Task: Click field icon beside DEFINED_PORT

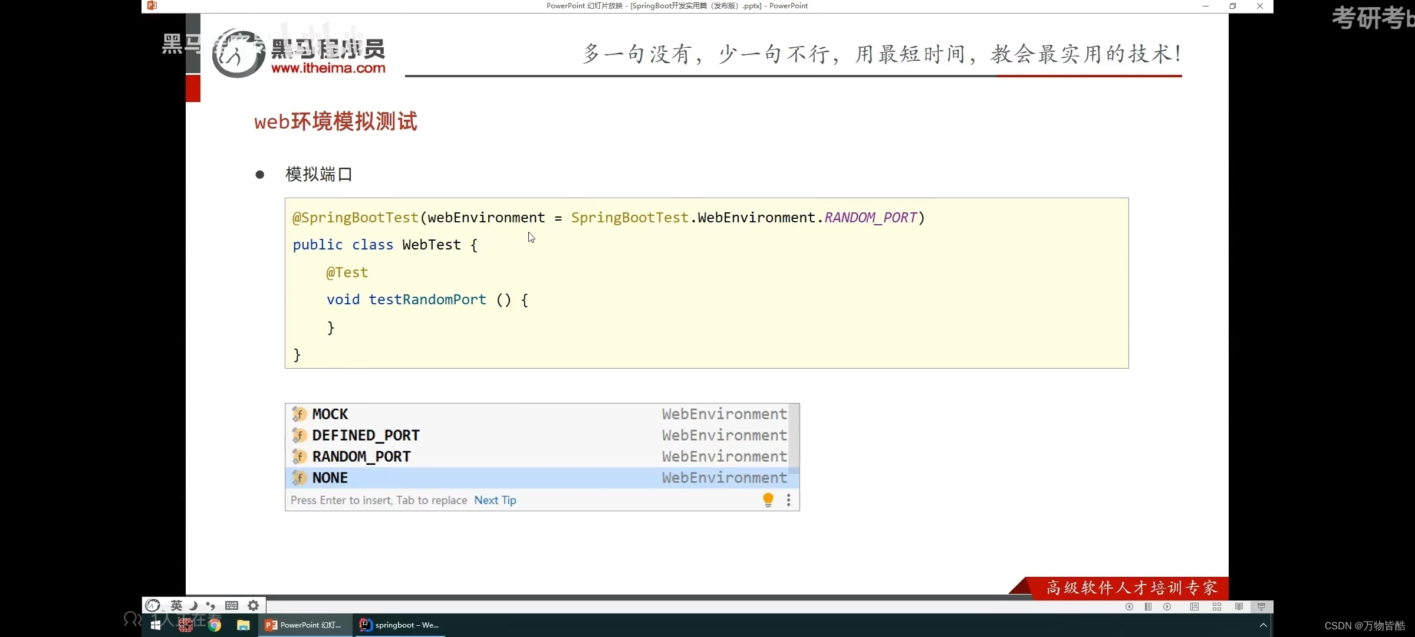Action: click(300, 435)
